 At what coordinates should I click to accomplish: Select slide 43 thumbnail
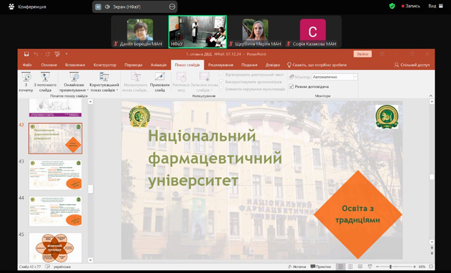tap(55, 175)
